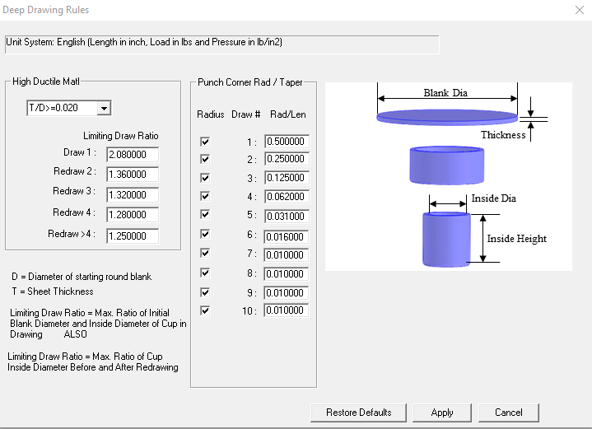Close the Deep Drawing Rules dialog
The width and height of the screenshot is (592, 429).
[578, 10]
